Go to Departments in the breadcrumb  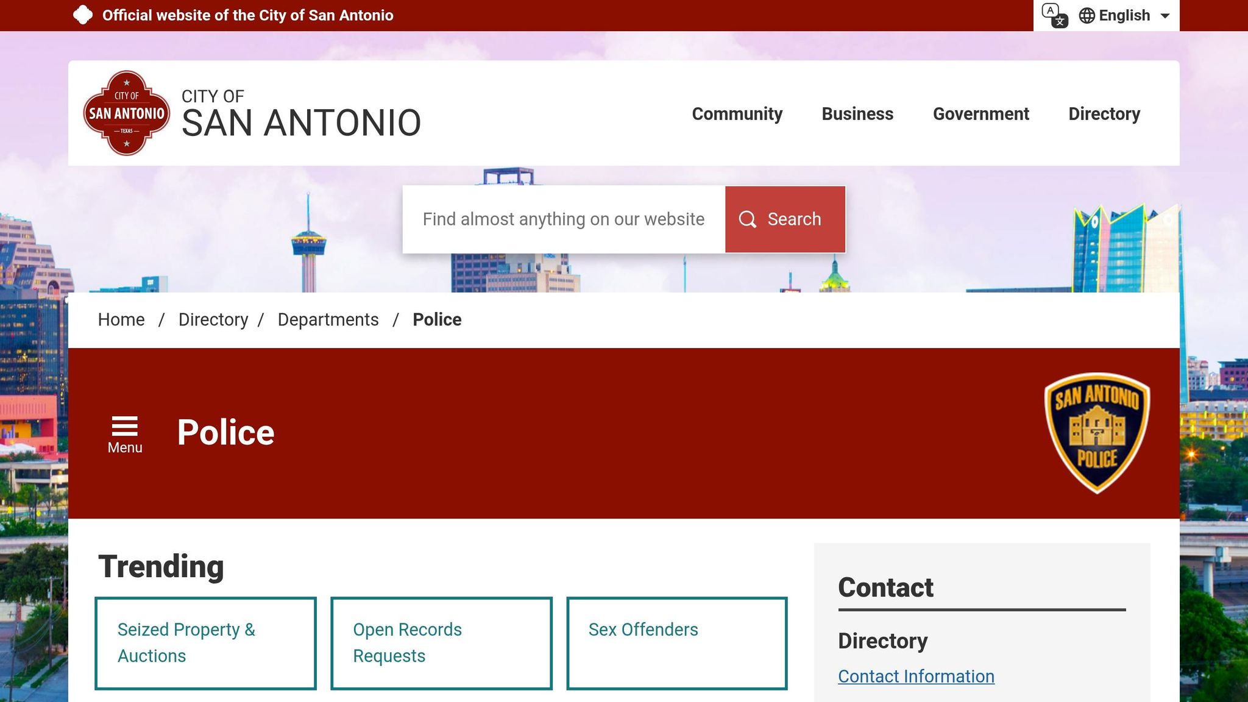(328, 320)
